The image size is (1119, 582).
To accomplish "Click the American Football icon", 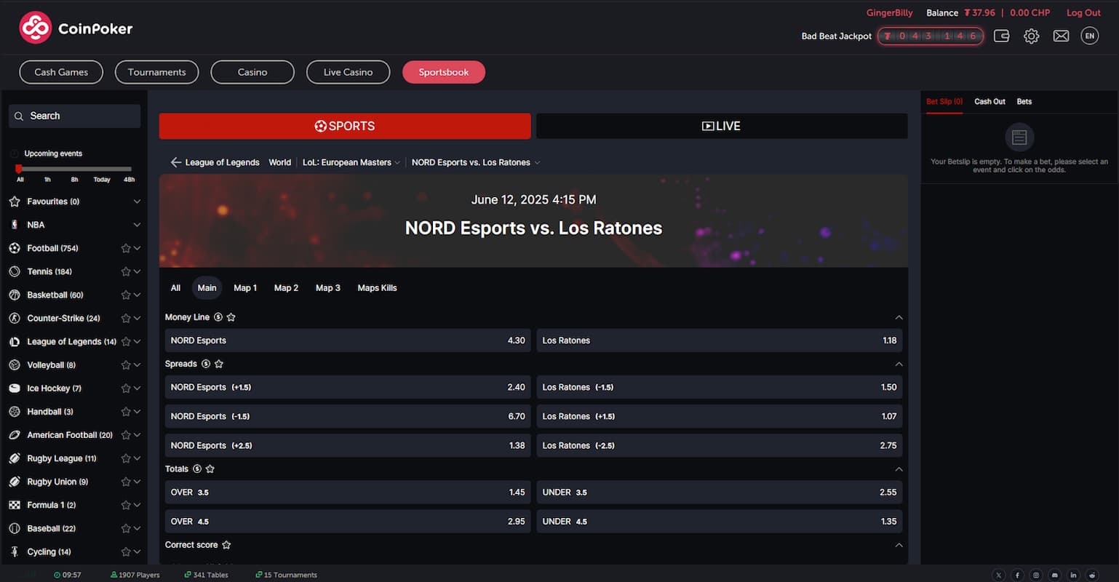I will (14, 434).
